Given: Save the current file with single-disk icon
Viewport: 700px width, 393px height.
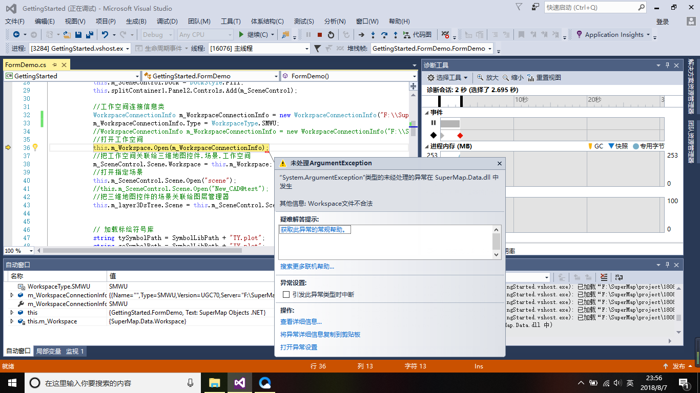Looking at the screenshot, I should point(78,35).
